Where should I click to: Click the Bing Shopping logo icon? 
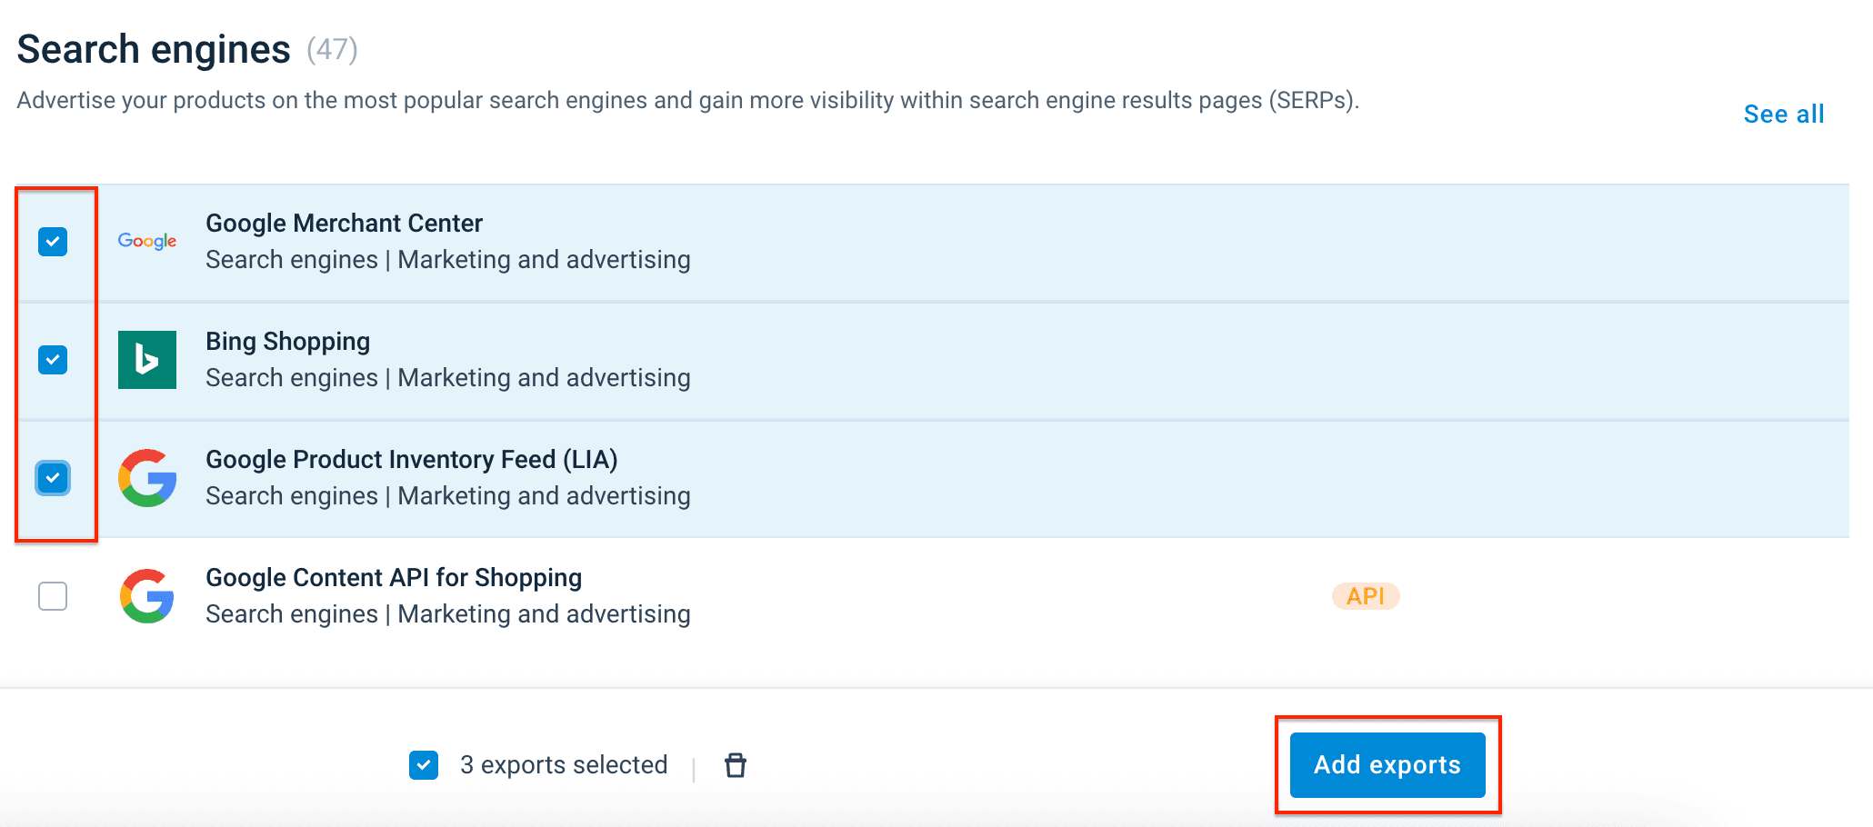pos(147,360)
